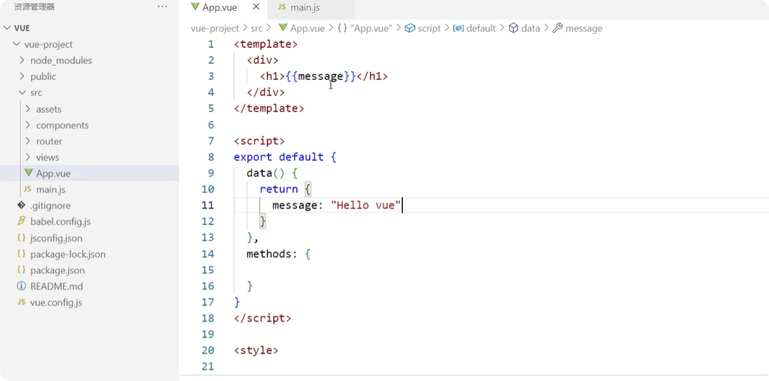The height and width of the screenshot is (381, 769).
Task: Close the App.vue editor tab
Action: [x=256, y=7]
